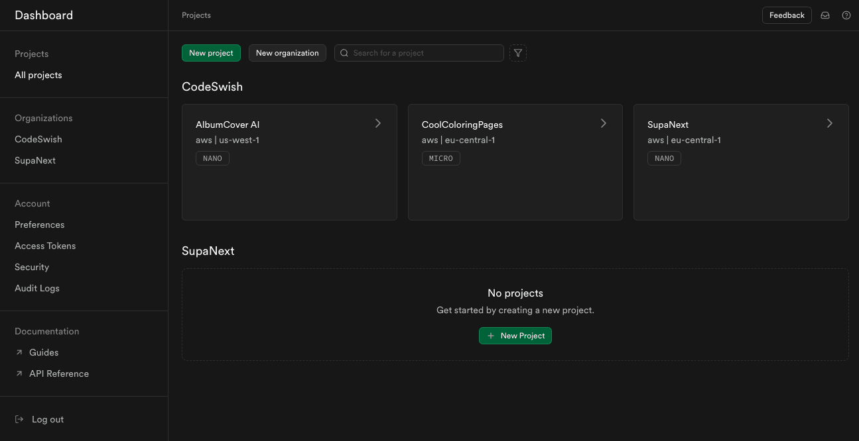
Task: View Audit Logs
Action: 37,288
